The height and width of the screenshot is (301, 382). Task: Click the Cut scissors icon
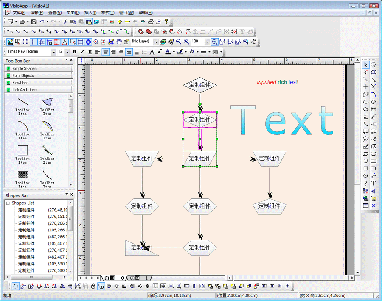point(65,21)
